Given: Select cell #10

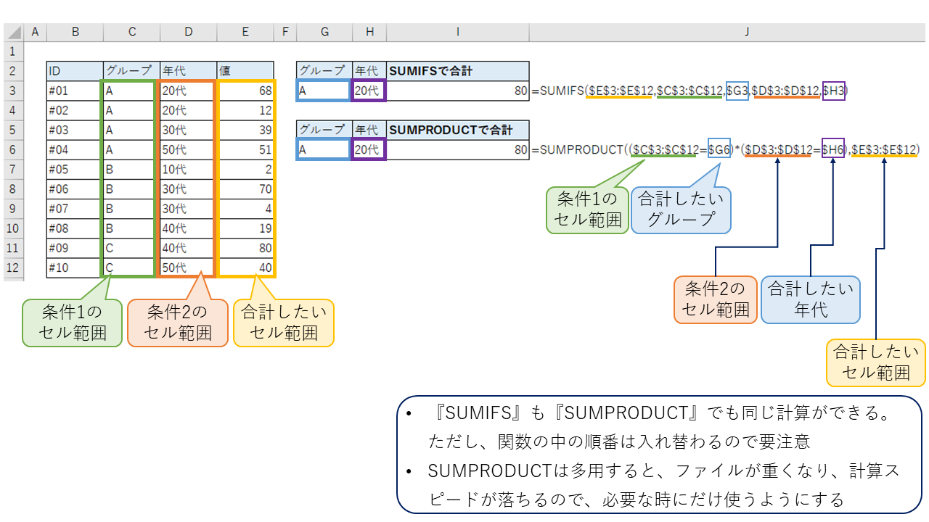Looking at the screenshot, I should click(x=75, y=268).
